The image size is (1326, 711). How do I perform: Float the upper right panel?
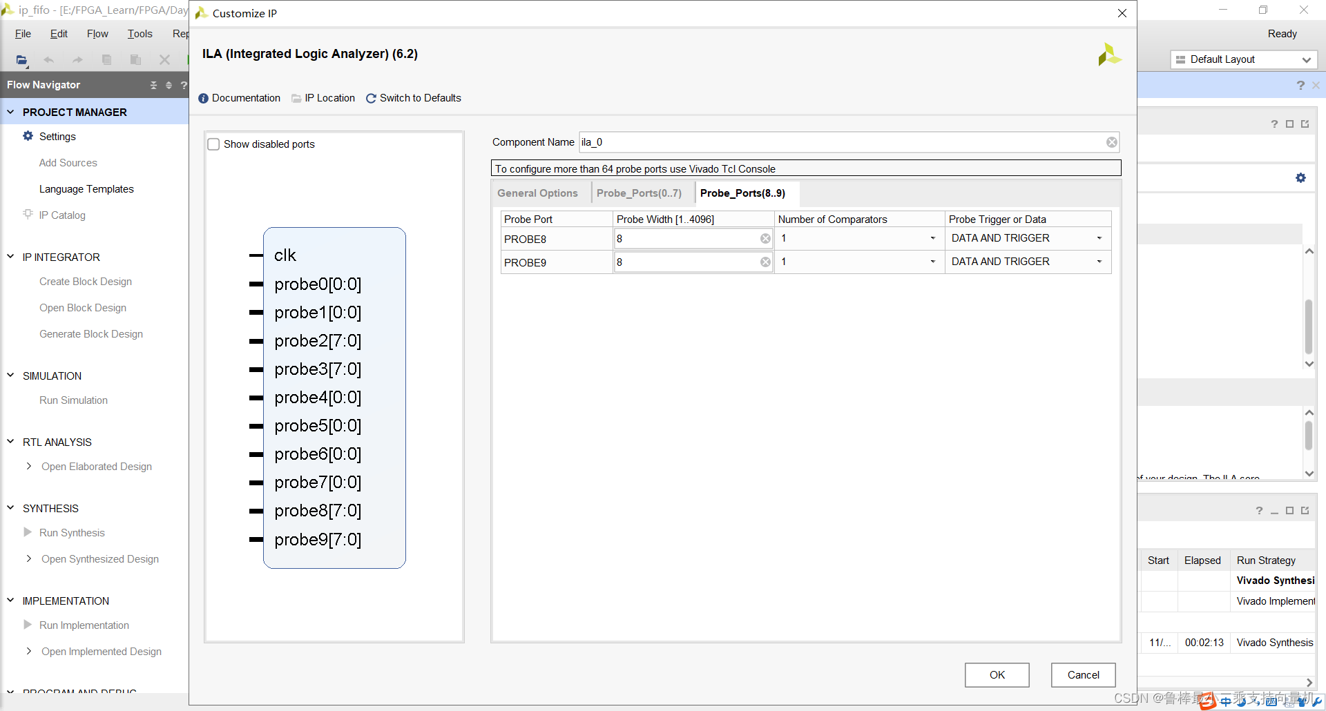click(x=1305, y=124)
